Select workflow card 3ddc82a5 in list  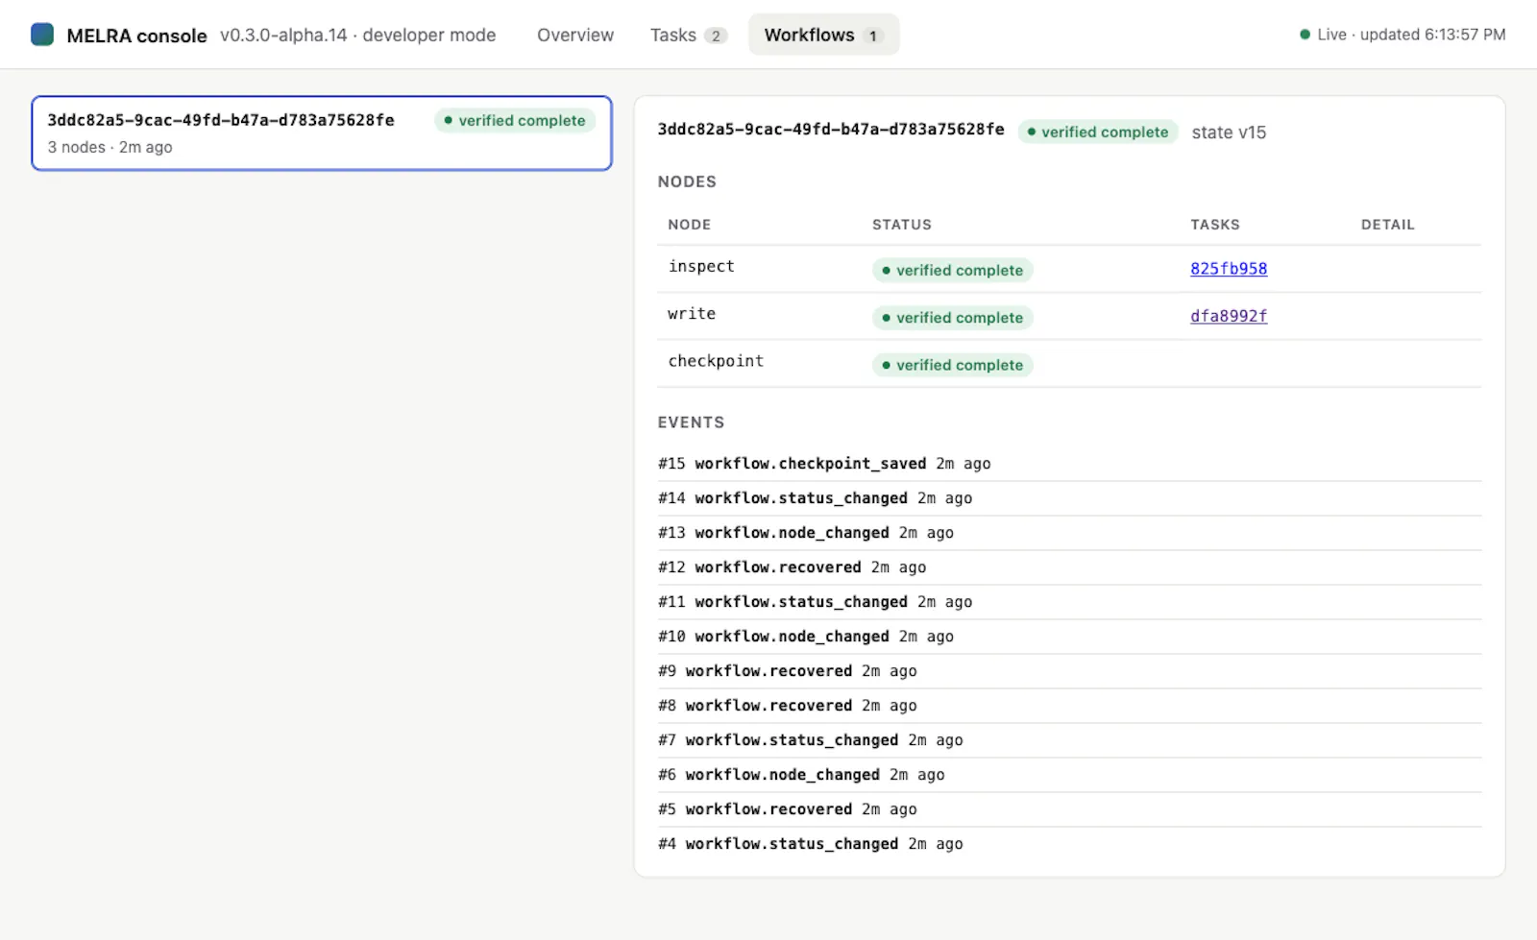point(322,133)
